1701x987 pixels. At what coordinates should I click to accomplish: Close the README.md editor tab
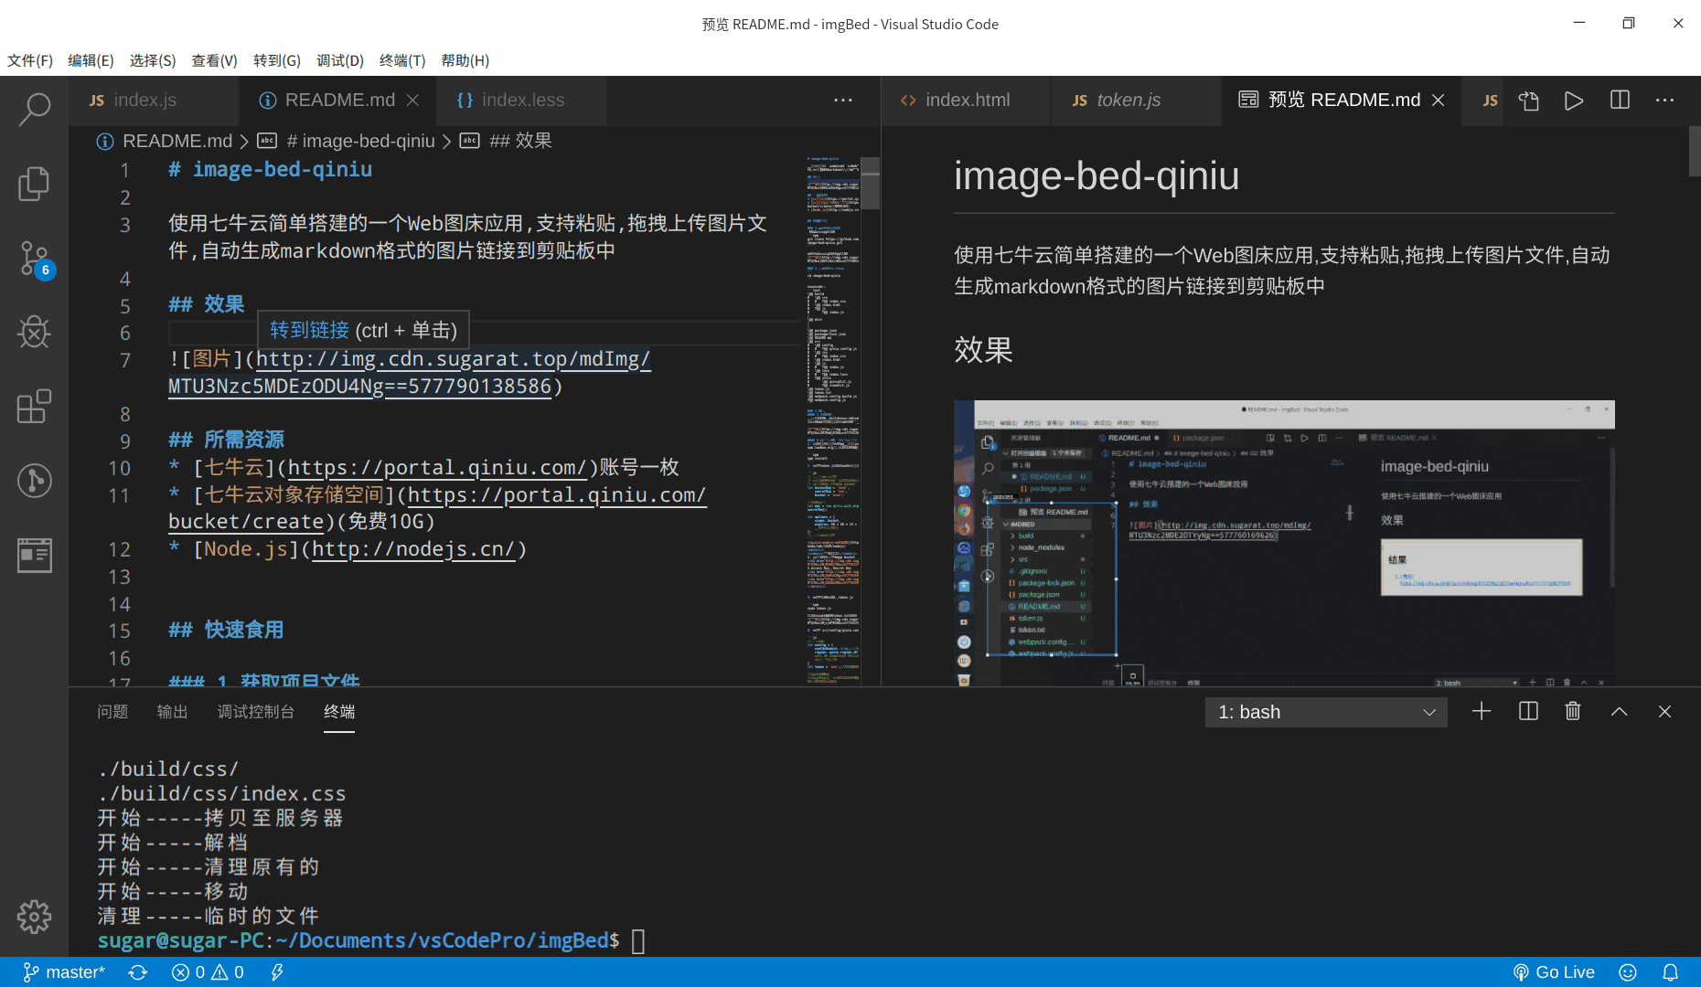[412, 100]
